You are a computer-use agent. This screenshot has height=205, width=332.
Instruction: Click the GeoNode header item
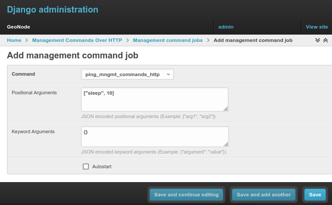pos(19,27)
